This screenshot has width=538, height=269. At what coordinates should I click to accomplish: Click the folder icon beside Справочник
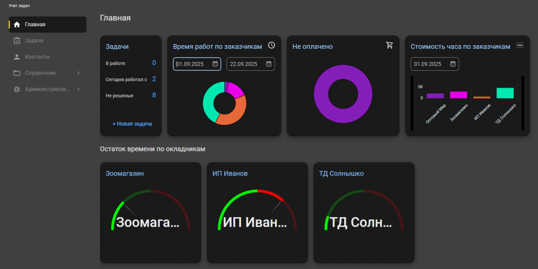[17, 73]
